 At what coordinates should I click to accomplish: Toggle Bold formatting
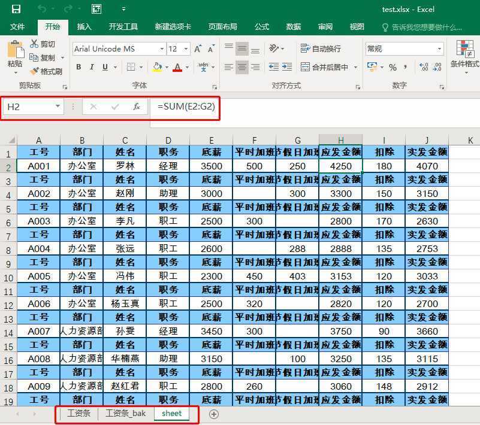point(79,67)
